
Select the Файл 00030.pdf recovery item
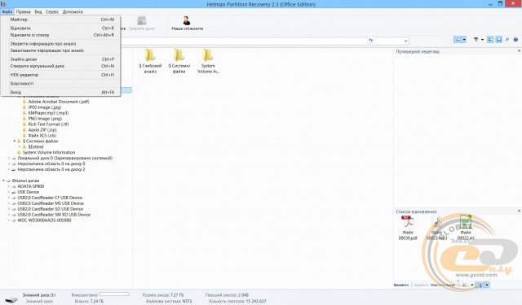point(408,228)
